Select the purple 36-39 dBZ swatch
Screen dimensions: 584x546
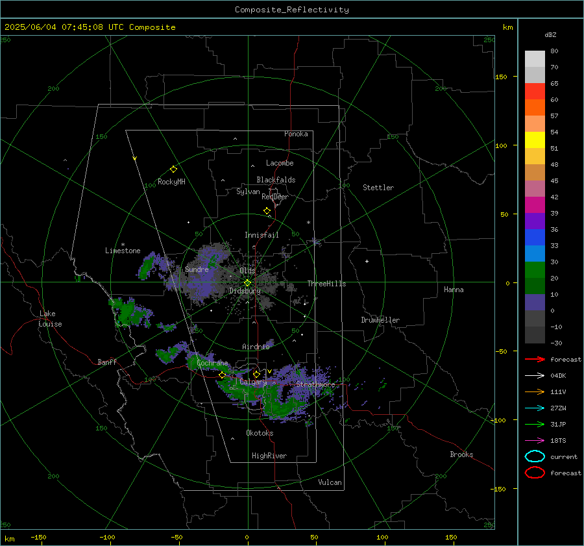pyautogui.click(x=535, y=221)
